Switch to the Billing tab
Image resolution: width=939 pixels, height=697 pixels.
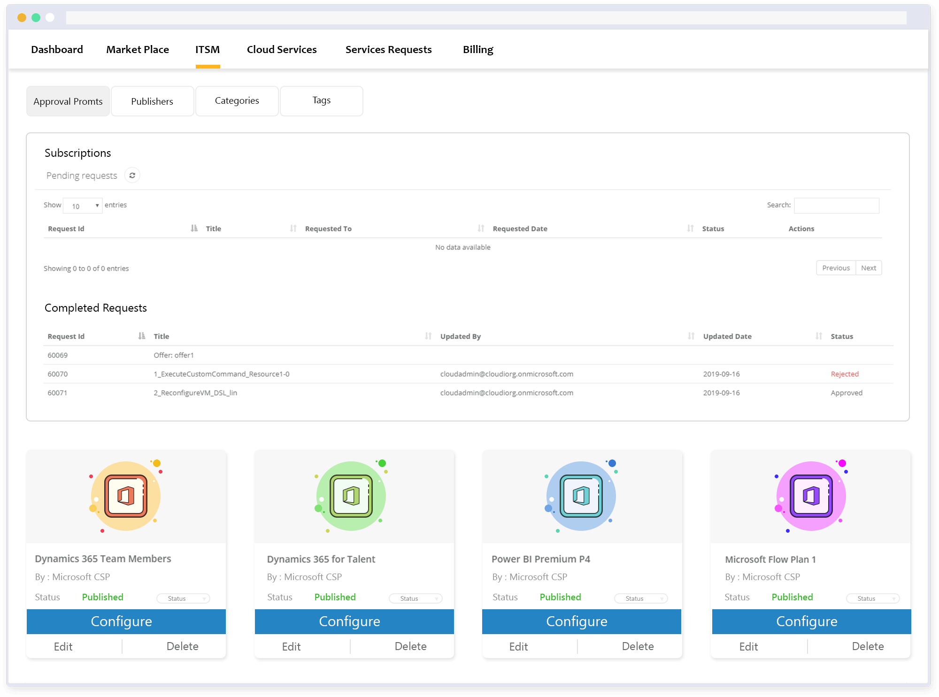(x=478, y=49)
